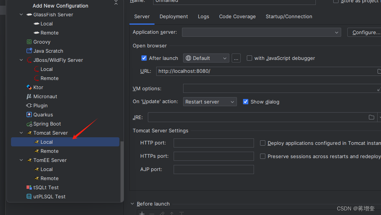This screenshot has height=215, width=381.
Task: Collapse the Tomcat Server tree node
Action: [x=21, y=133]
